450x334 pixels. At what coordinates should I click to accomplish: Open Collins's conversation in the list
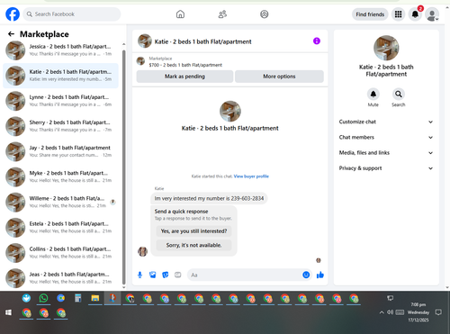pos(60,253)
